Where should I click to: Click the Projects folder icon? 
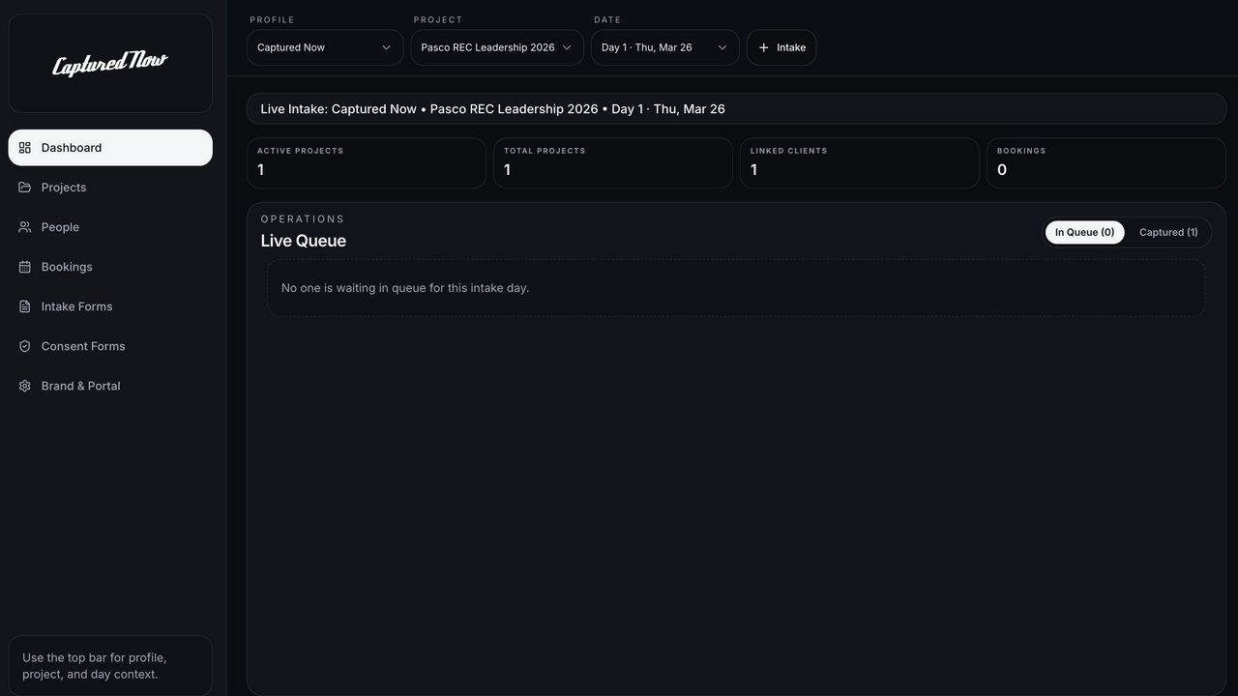click(25, 188)
